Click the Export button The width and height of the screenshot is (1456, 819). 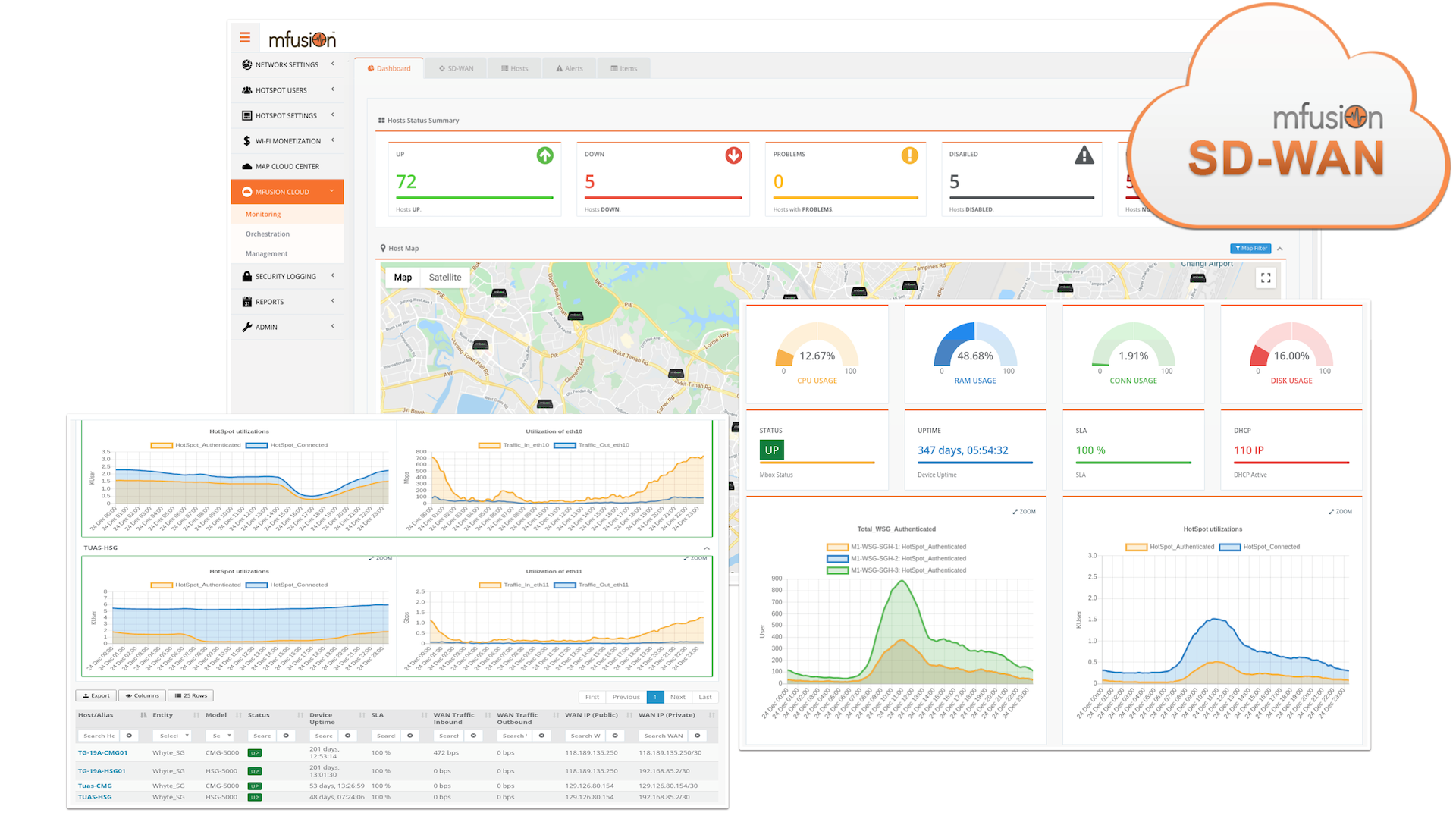coord(96,695)
